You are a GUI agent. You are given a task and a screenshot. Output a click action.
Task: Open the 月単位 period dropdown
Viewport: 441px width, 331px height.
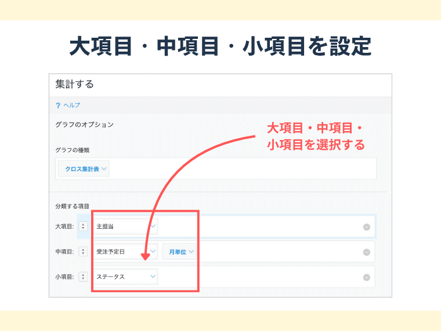pyautogui.click(x=180, y=252)
